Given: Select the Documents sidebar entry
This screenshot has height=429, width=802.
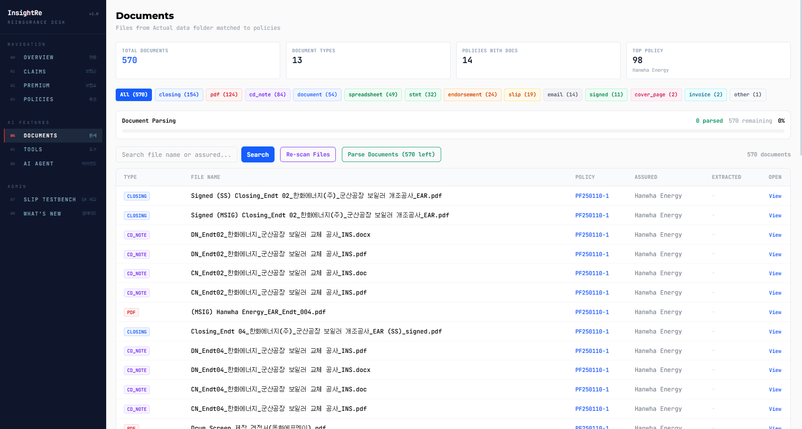Looking at the screenshot, I should (53, 136).
